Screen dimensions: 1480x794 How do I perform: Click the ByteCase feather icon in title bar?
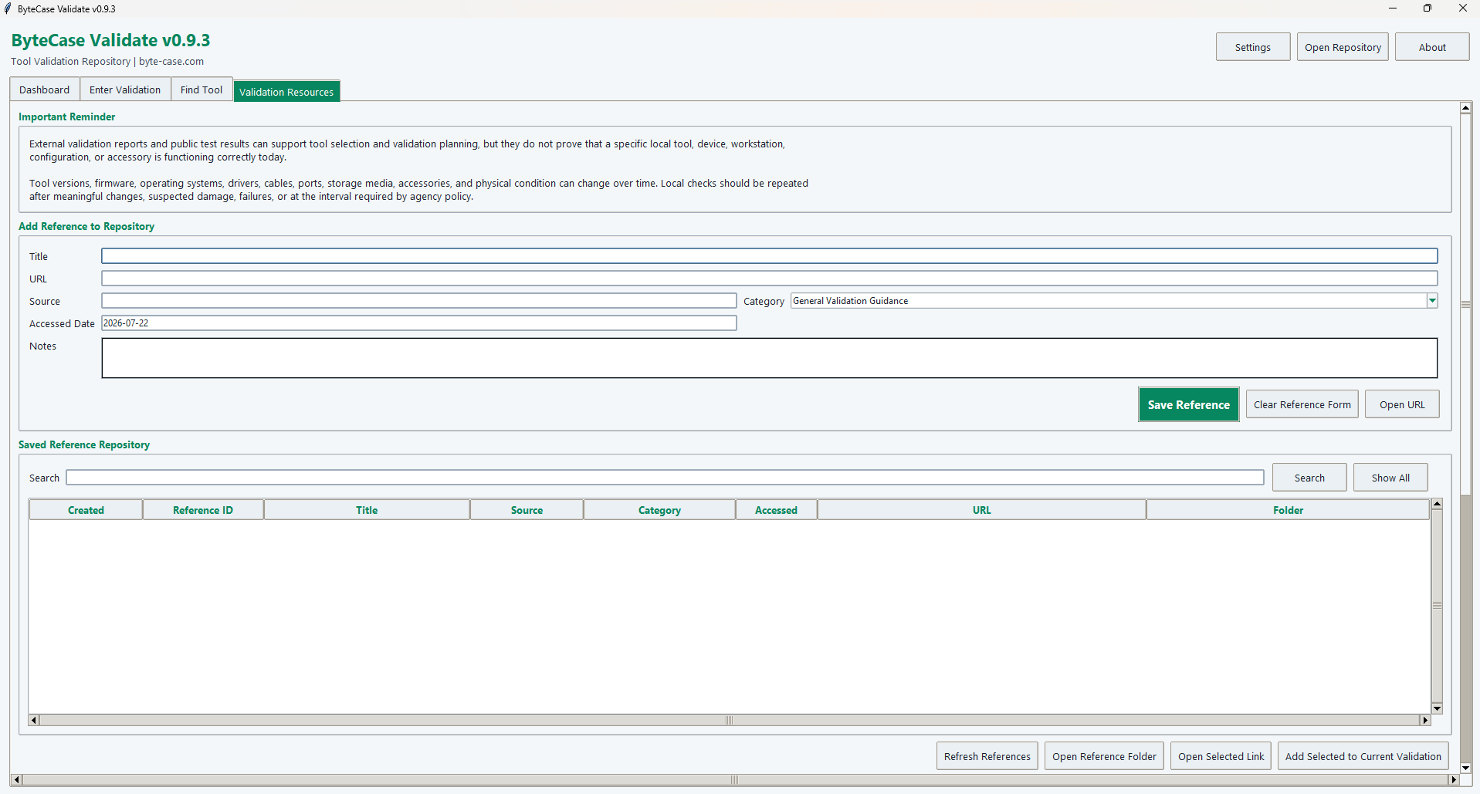[x=8, y=8]
